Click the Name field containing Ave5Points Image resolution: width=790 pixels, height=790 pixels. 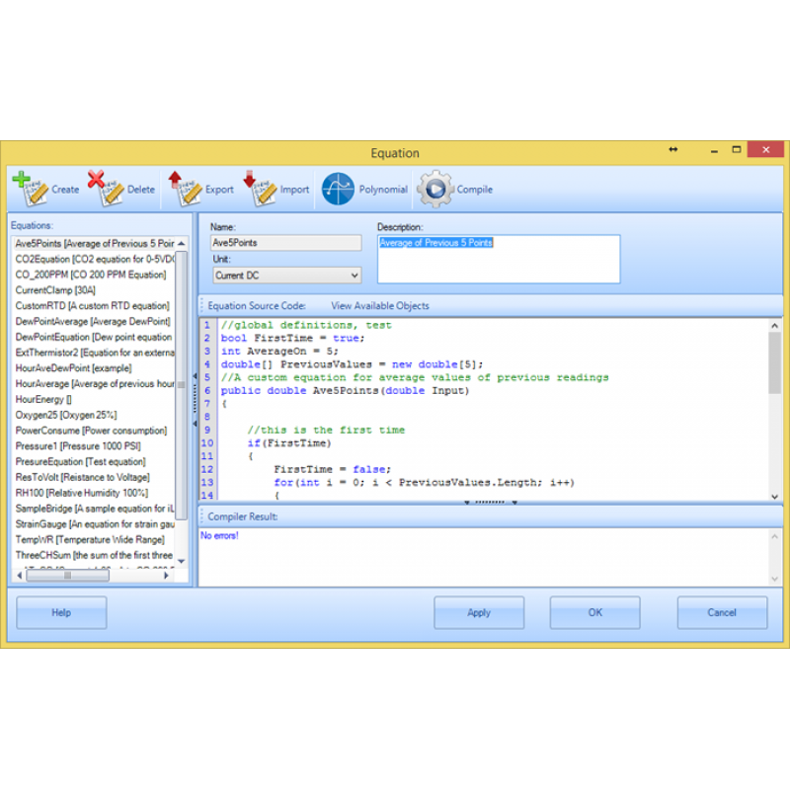click(286, 243)
